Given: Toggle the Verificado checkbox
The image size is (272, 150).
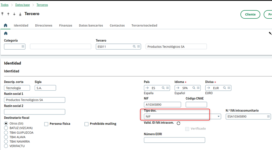Looking at the screenshot, I should click(187, 129).
